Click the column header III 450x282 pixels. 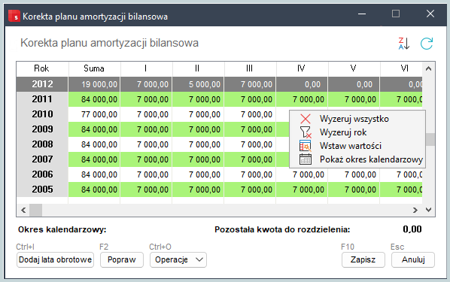(251, 68)
